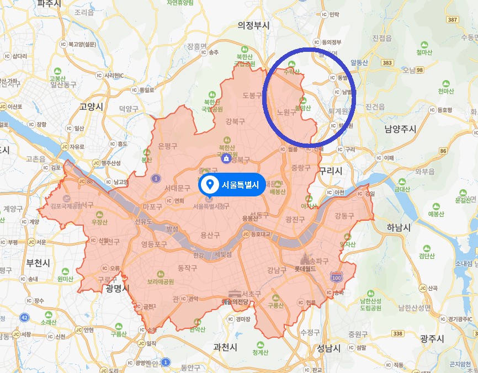This screenshot has height=373, width=478.
Task: Select the 김포국제공항 airport icon
Action: tap(66, 199)
